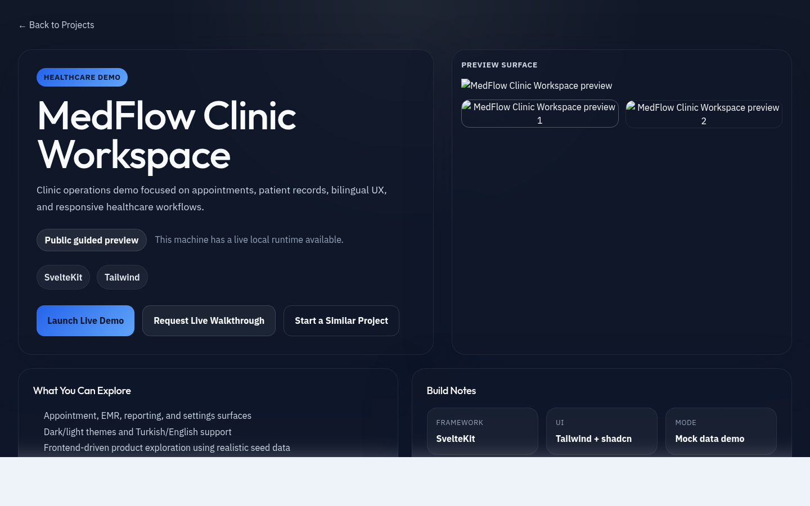Viewport: 810px width, 506px height.
Task: Click the PREVIEW SURFACE heading
Action: (x=499, y=65)
